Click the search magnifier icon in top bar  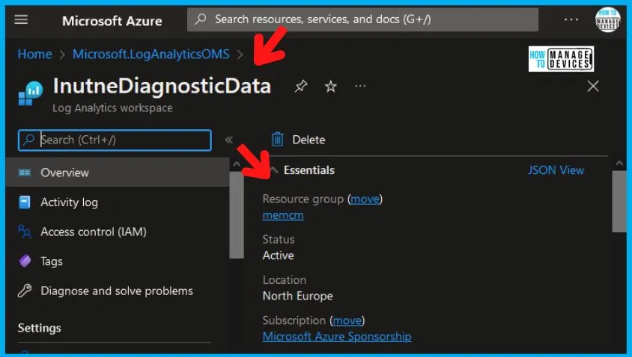pos(201,19)
